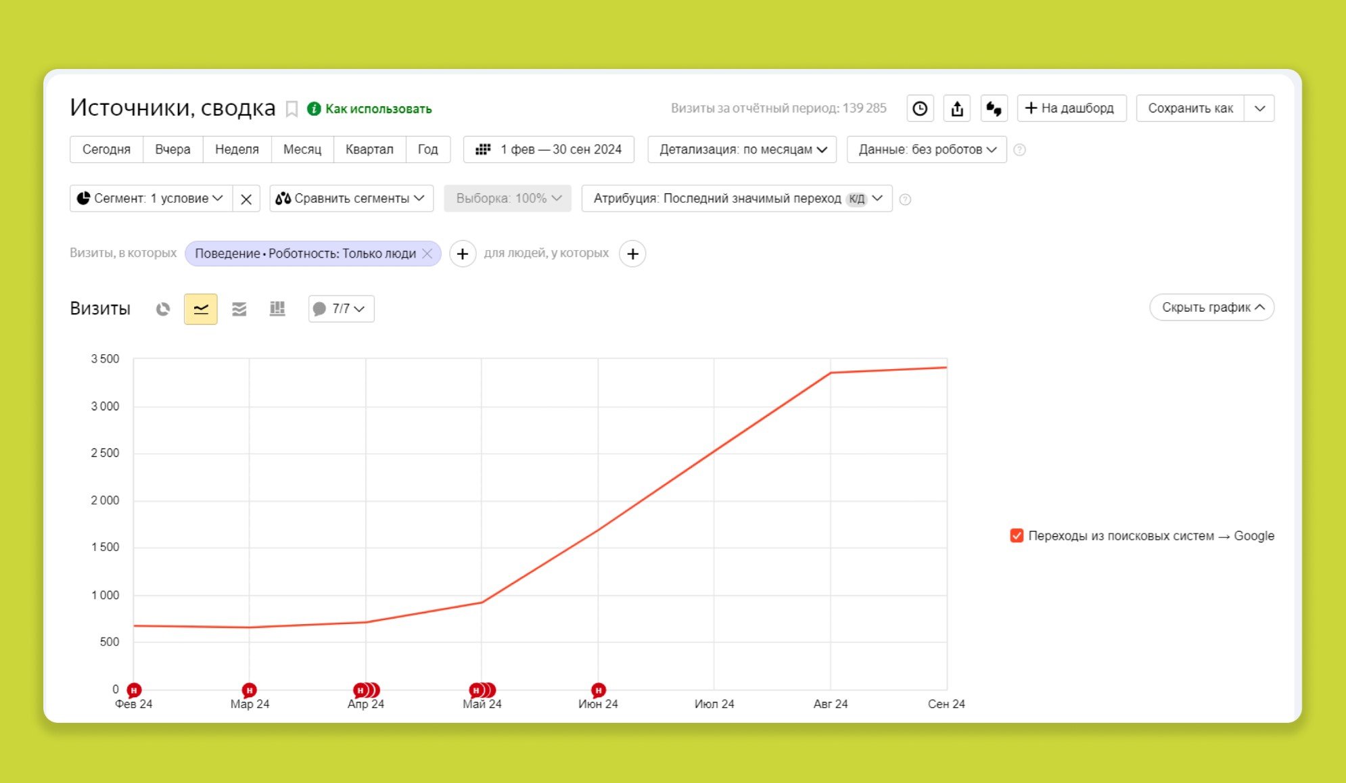The width and height of the screenshot is (1346, 783).
Task: Open the Атрибуция attribution model dropdown
Action: (737, 199)
